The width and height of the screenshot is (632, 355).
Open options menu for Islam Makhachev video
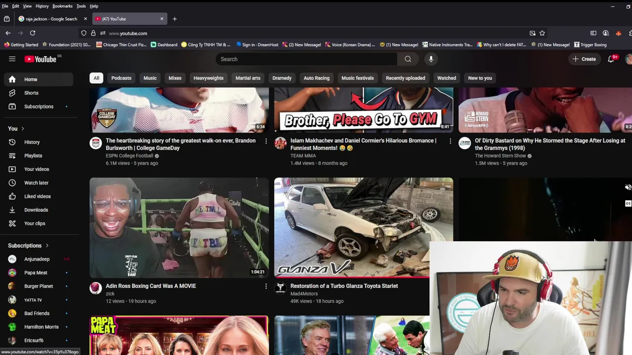[450, 141]
